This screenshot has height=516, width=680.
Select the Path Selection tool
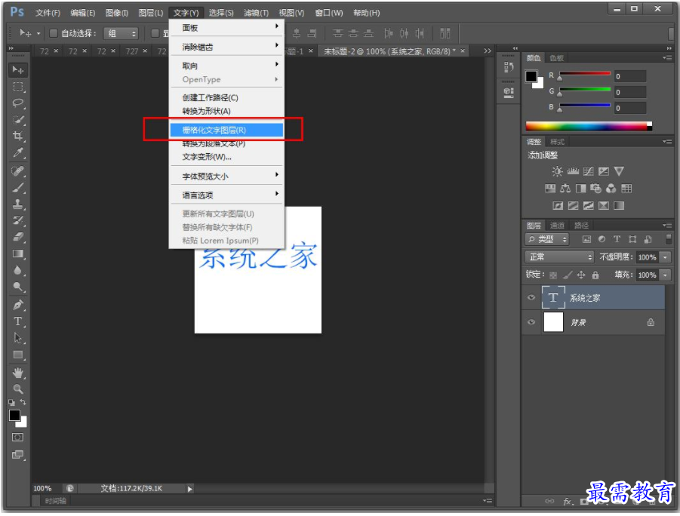(18, 338)
